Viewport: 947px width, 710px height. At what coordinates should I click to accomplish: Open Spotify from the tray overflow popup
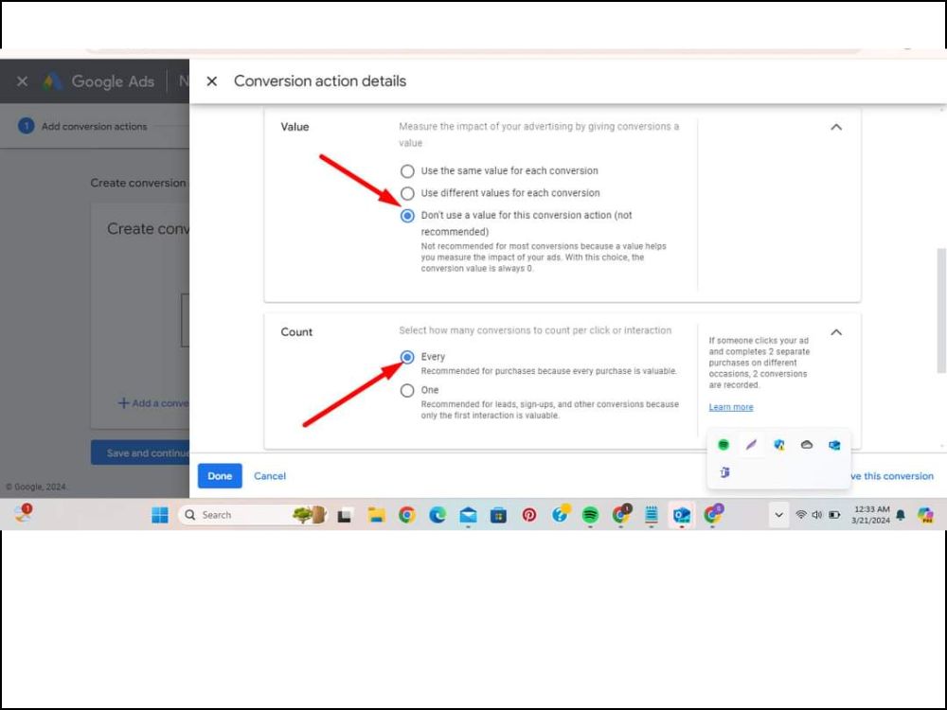click(x=724, y=445)
